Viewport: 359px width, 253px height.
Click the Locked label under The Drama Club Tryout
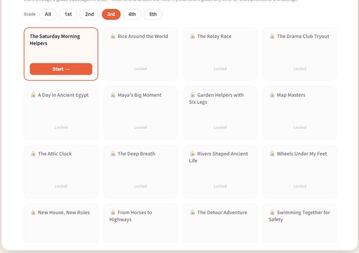pyautogui.click(x=300, y=69)
